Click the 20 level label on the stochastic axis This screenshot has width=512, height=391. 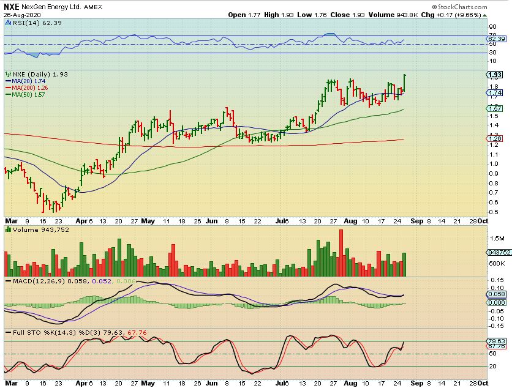493,367
